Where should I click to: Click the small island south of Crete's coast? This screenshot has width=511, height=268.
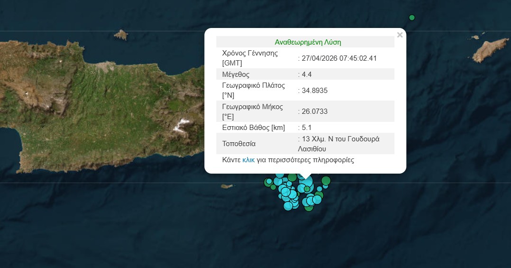pyautogui.click(x=228, y=186)
